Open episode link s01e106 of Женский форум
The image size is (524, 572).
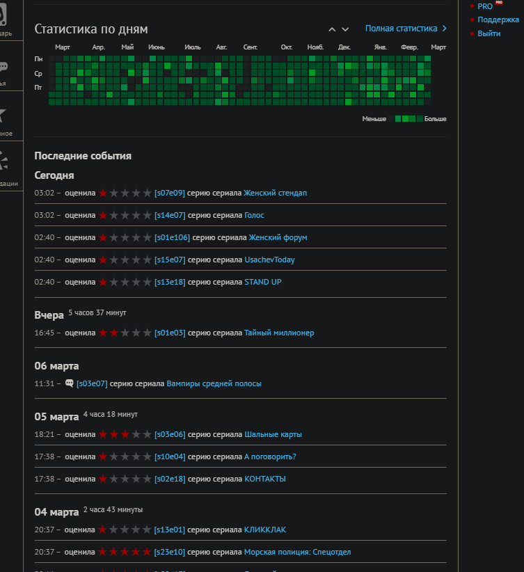point(172,237)
